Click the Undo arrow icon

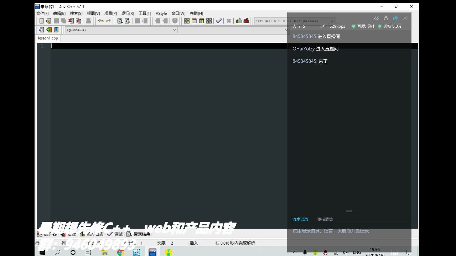pos(101,21)
